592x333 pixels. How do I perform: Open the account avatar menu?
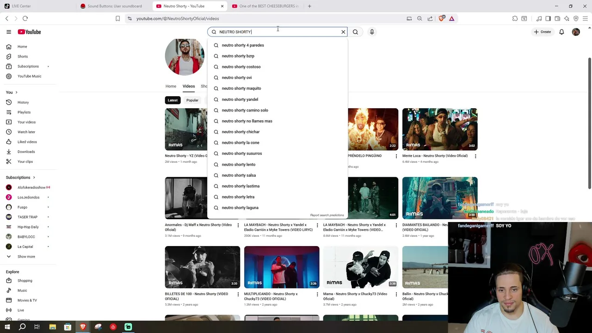(576, 32)
